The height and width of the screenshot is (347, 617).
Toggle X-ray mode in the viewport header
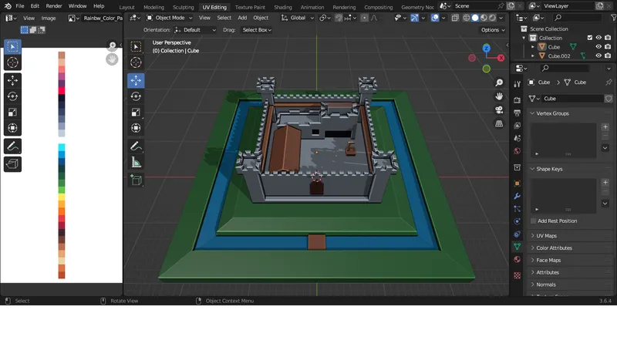pyautogui.click(x=455, y=18)
